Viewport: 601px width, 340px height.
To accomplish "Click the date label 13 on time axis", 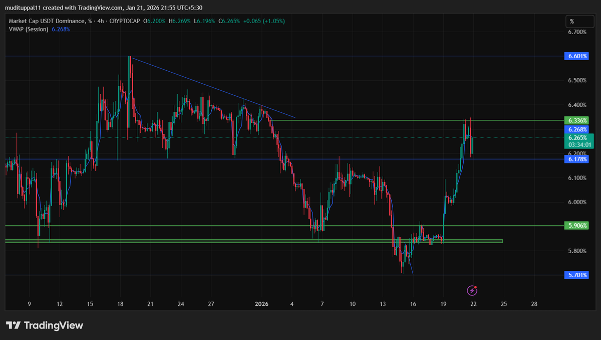I will (x=383, y=304).
